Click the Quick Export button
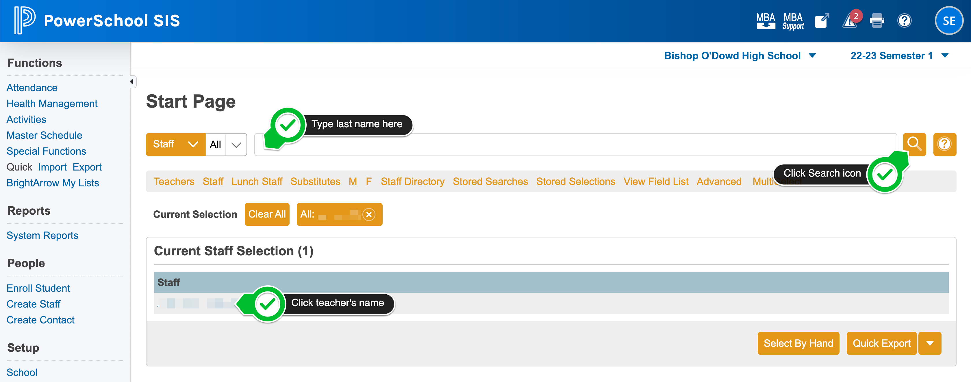This screenshot has width=971, height=382. [x=881, y=343]
